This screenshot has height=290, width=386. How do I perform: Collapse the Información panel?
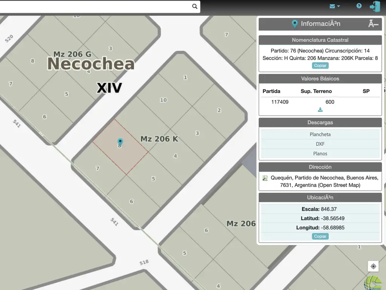373,24
